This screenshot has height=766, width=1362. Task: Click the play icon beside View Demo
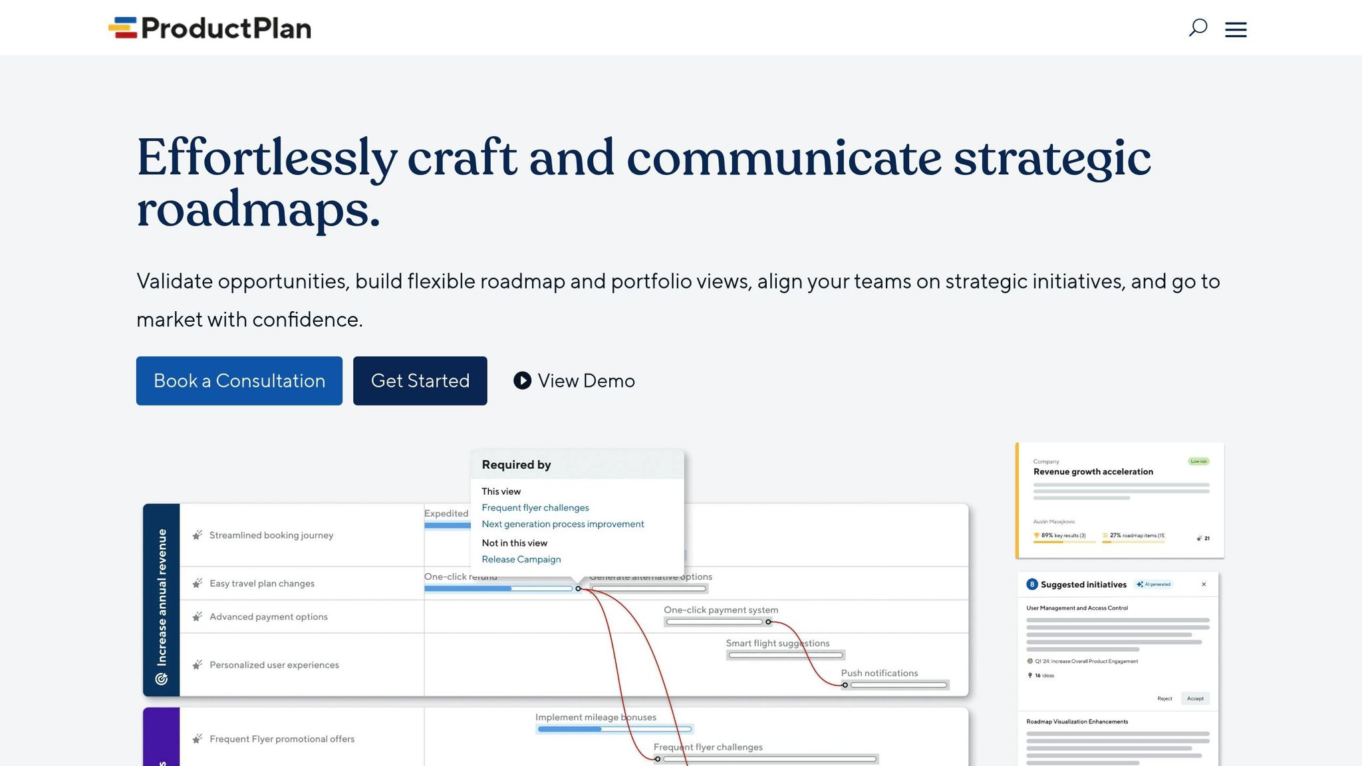tap(521, 380)
